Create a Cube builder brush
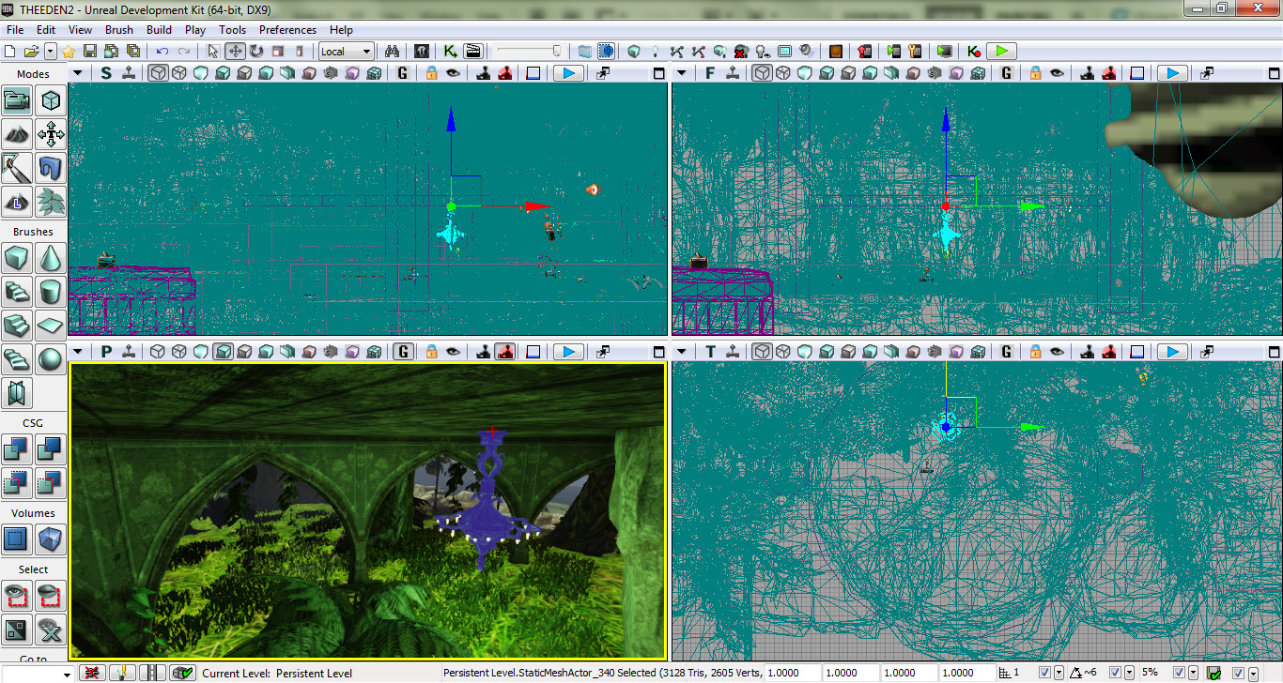 18,256
